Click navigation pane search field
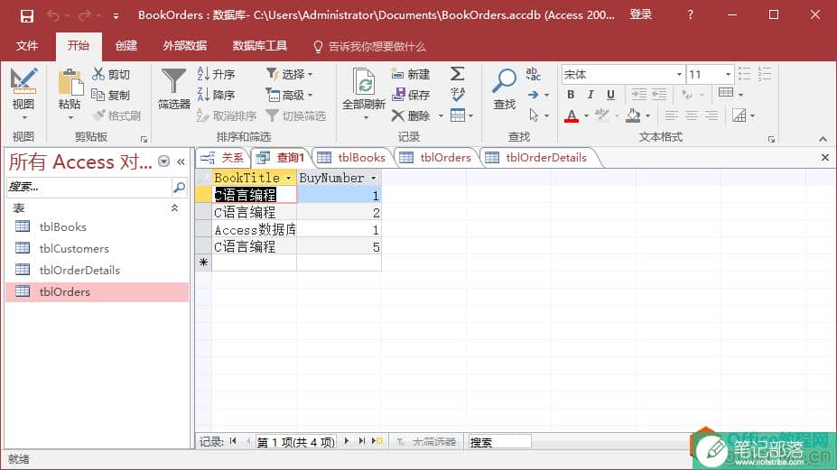This screenshot has height=470, width=837. pyautogui.click(x=89, y=187)
